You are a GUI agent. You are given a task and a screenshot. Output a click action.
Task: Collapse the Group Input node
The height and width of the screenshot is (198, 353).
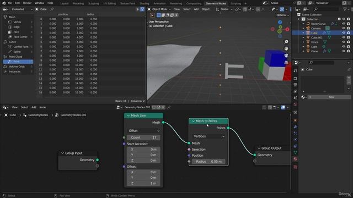tap(62, 153)
